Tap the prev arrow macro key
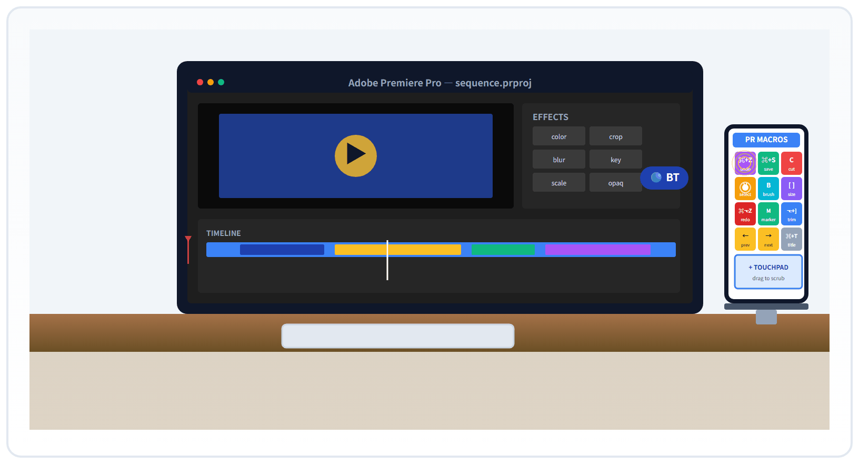The height and width of the screenshot is (464, 859). point(745,239)
